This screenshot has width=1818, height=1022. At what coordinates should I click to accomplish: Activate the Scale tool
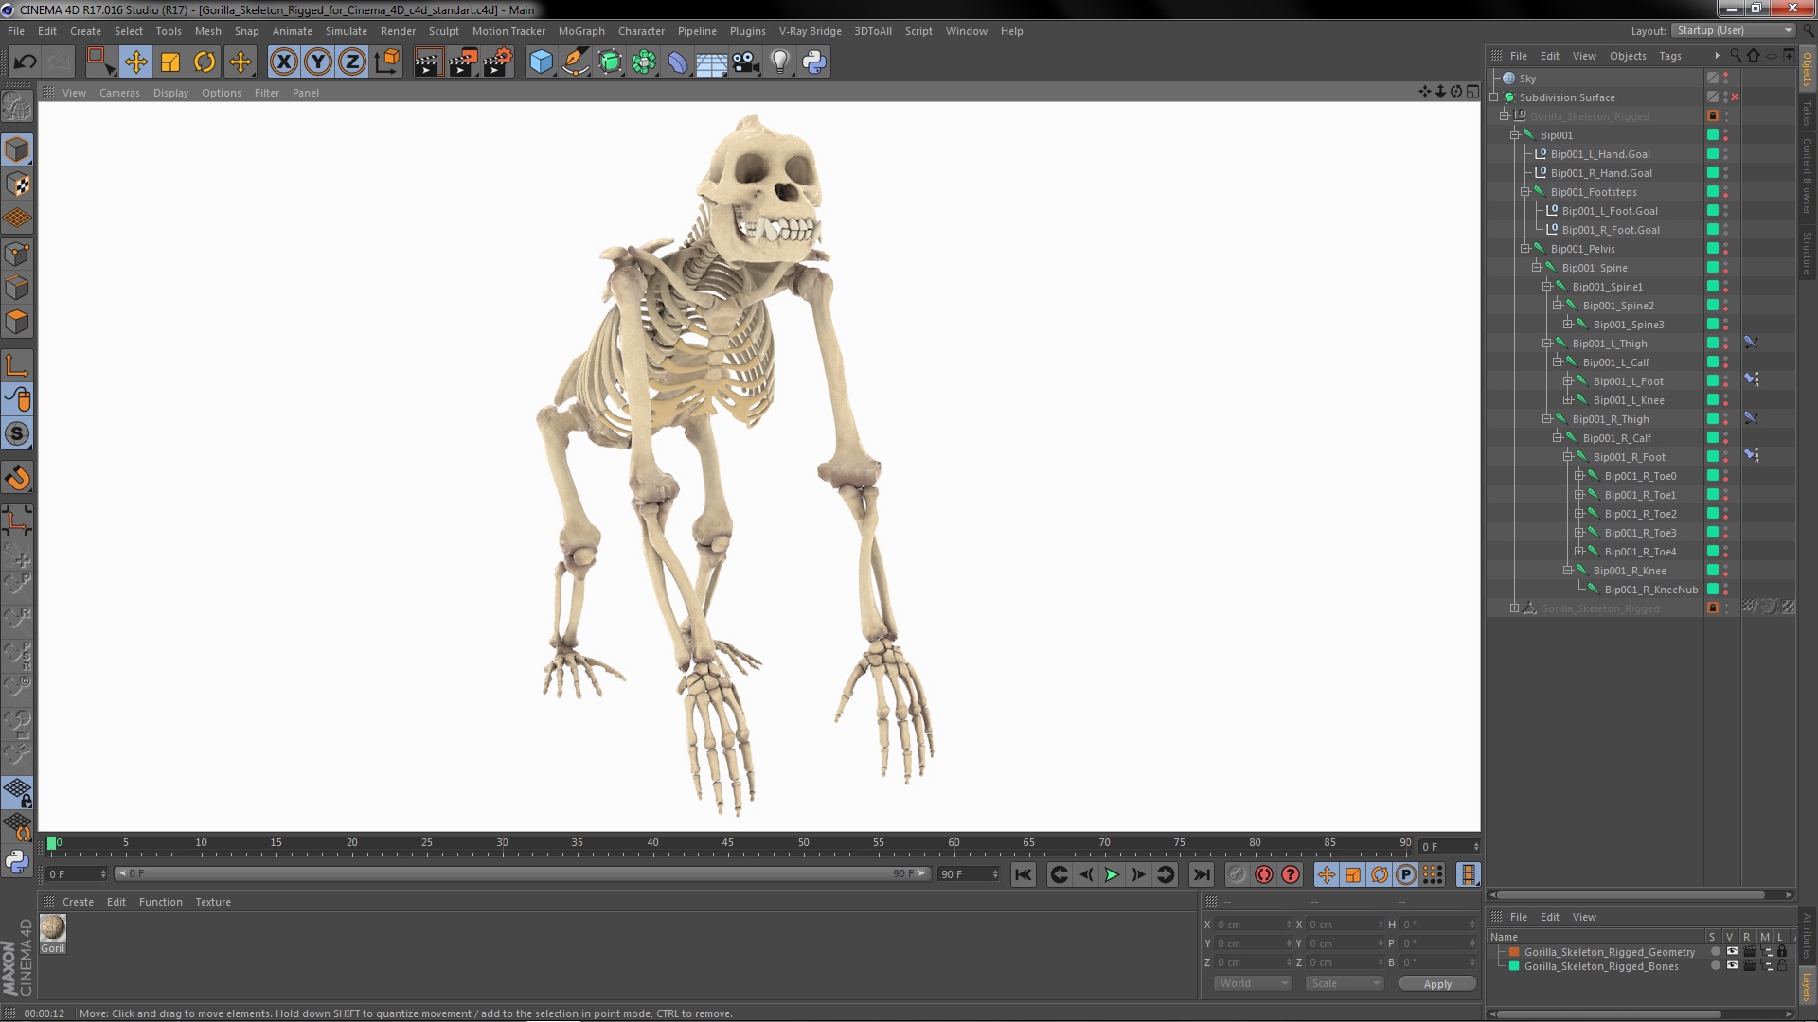pos(170,62)
